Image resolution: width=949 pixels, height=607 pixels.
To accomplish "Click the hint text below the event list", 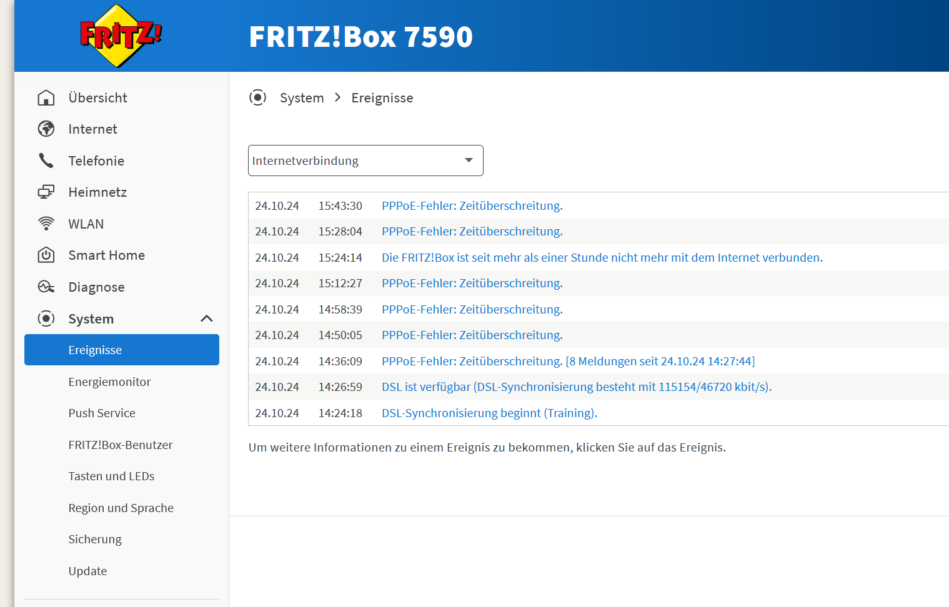I will (487, 447).
